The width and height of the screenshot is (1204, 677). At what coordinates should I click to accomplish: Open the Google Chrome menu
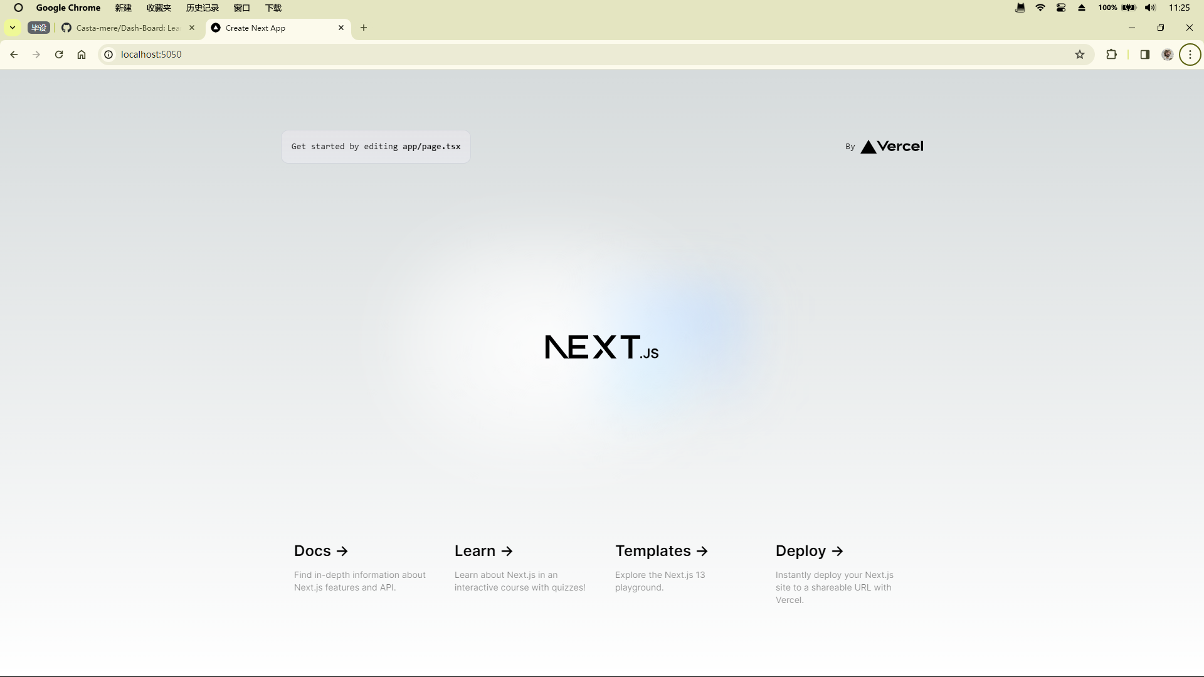(x=68, y=8)
